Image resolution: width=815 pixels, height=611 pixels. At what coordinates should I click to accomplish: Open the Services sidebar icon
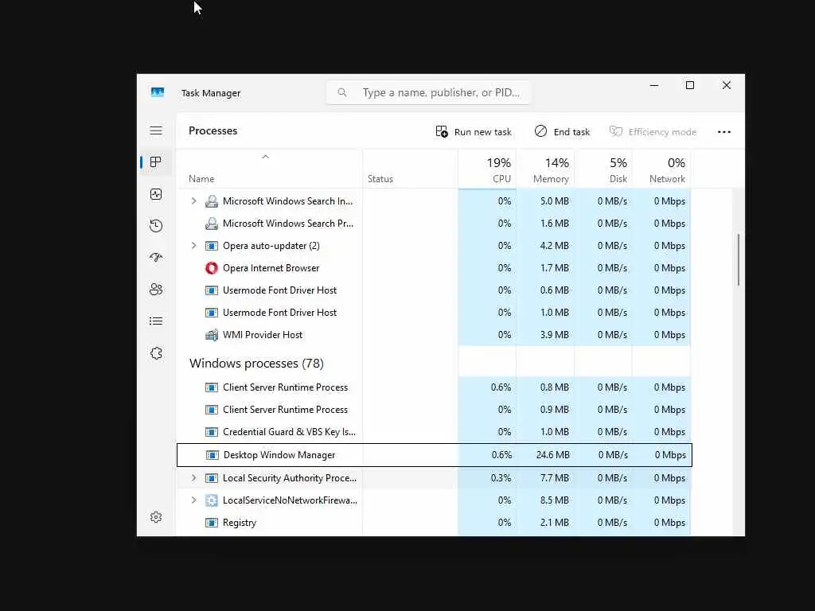156,353
